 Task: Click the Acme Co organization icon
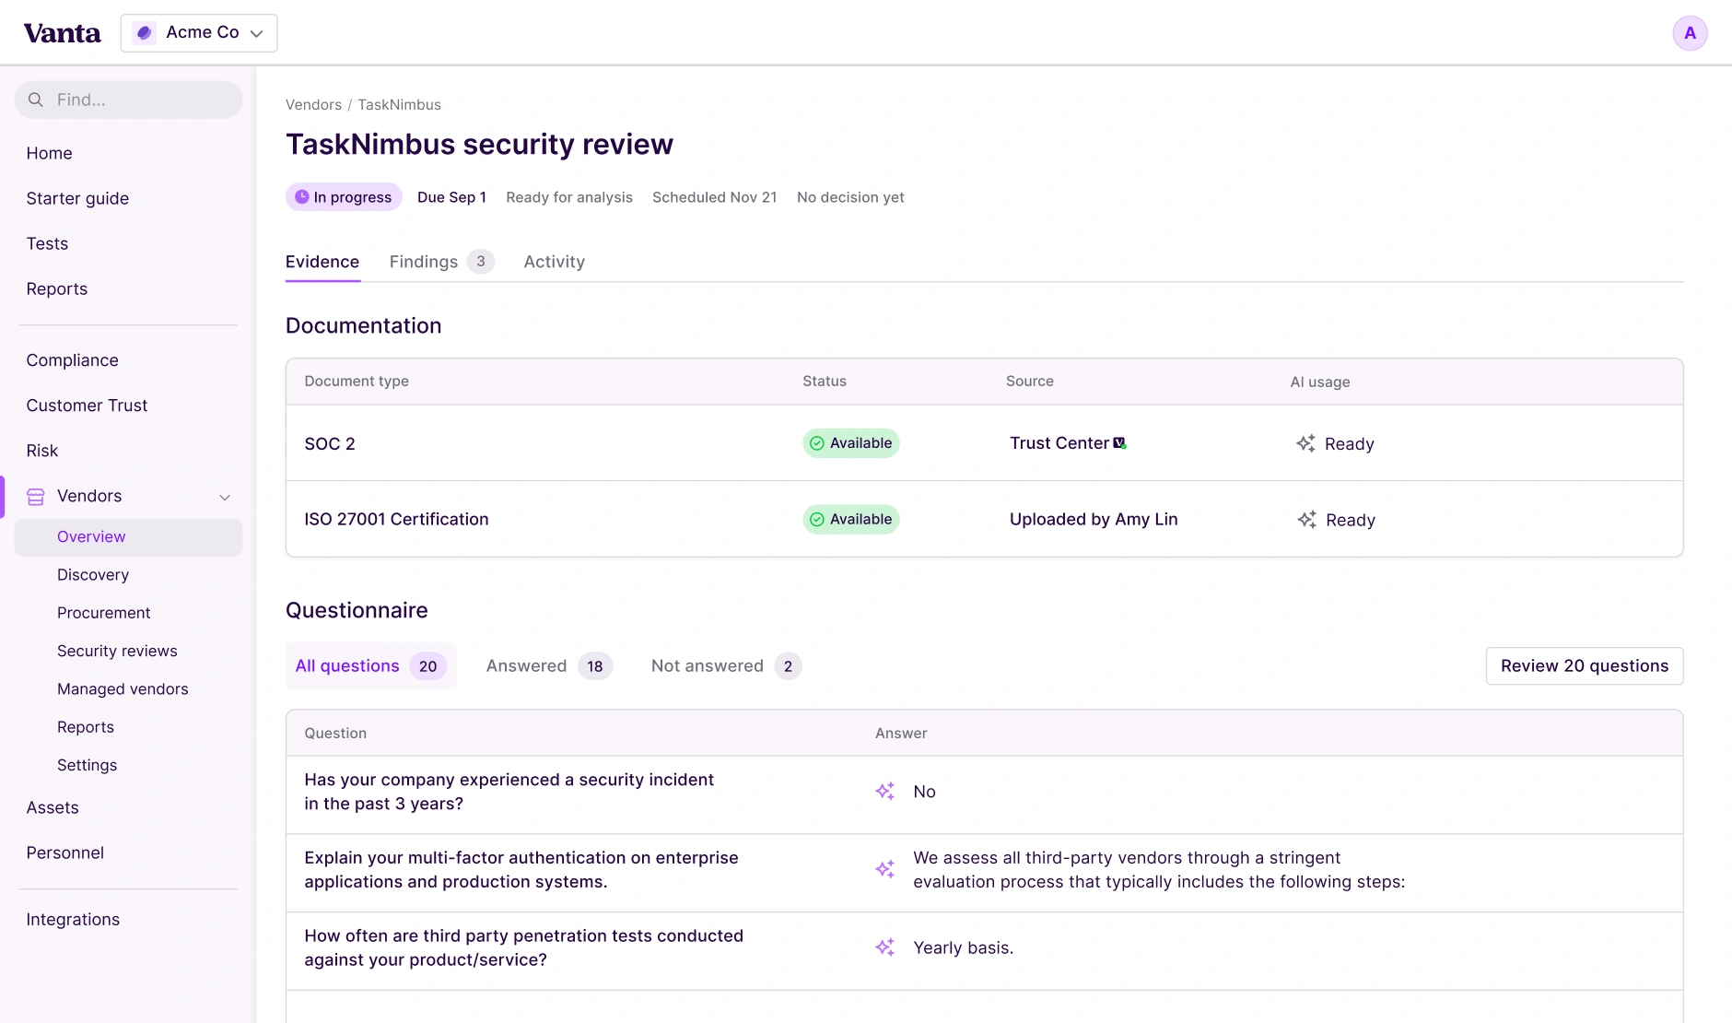(145, 33)
